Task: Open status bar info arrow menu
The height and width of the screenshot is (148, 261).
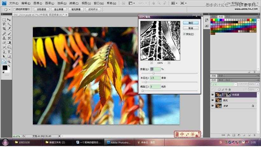Action: [x=60, y=136]
